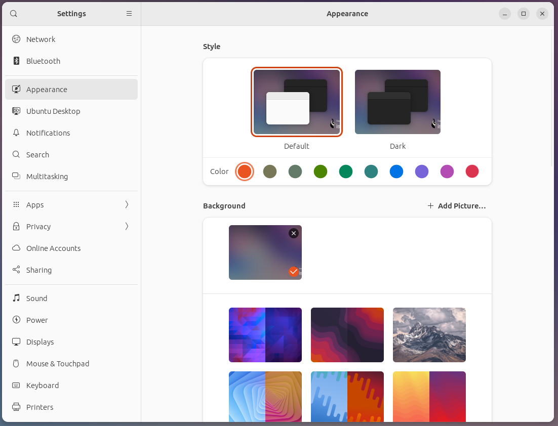This screenshot has height=426, width=558.
Task: Click the Online Accounts cloud icon
Action: (16, 248)
